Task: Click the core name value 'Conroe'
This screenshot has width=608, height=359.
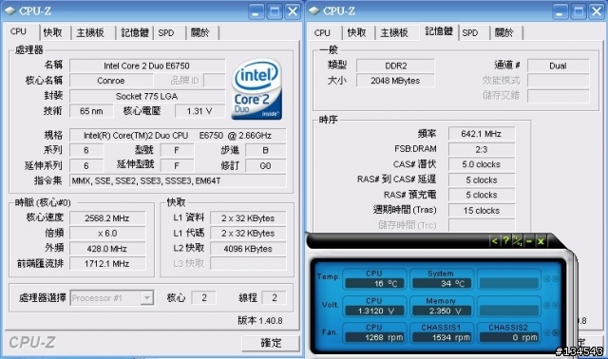Action: [111, 81]
